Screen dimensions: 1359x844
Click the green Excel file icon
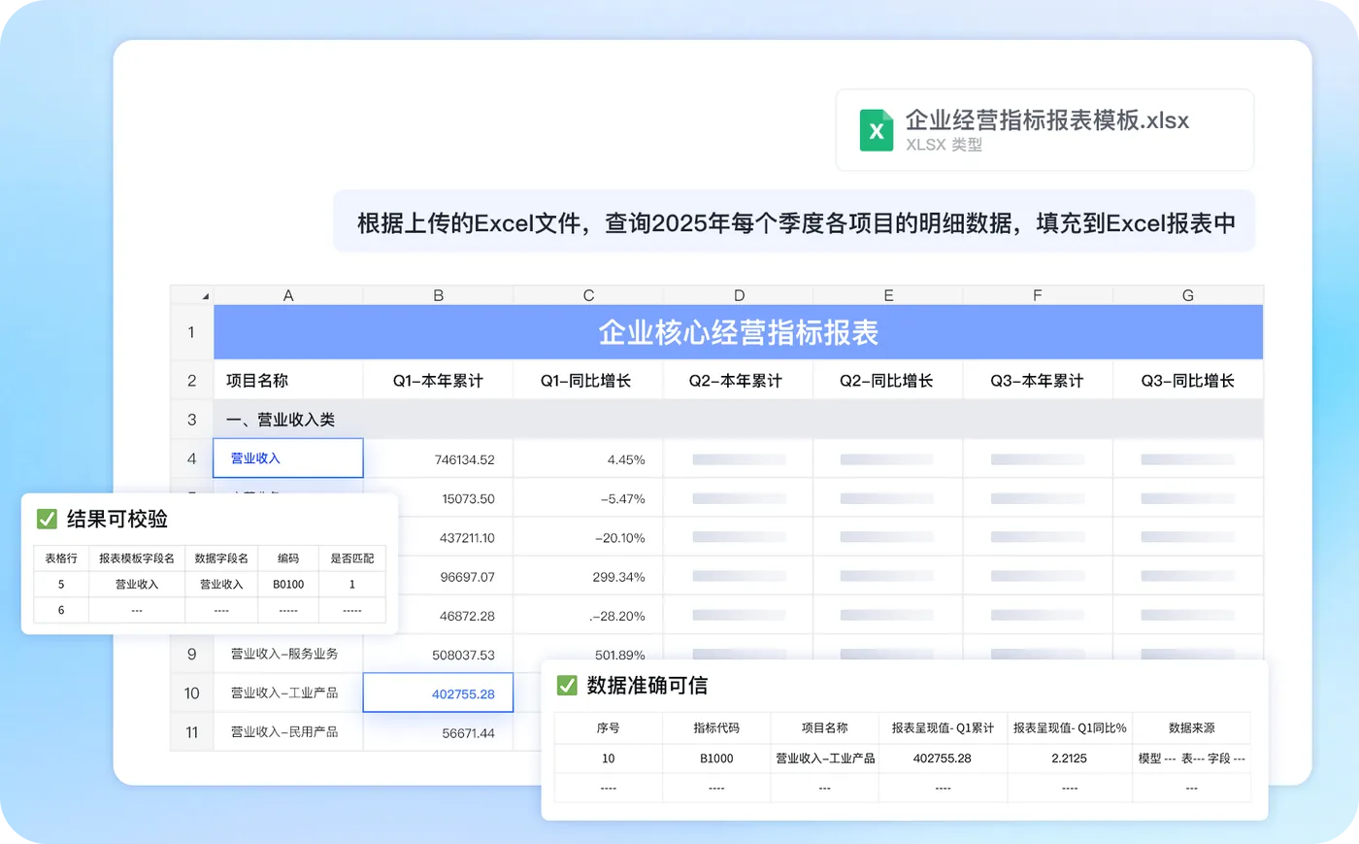[x=876, y=130]
